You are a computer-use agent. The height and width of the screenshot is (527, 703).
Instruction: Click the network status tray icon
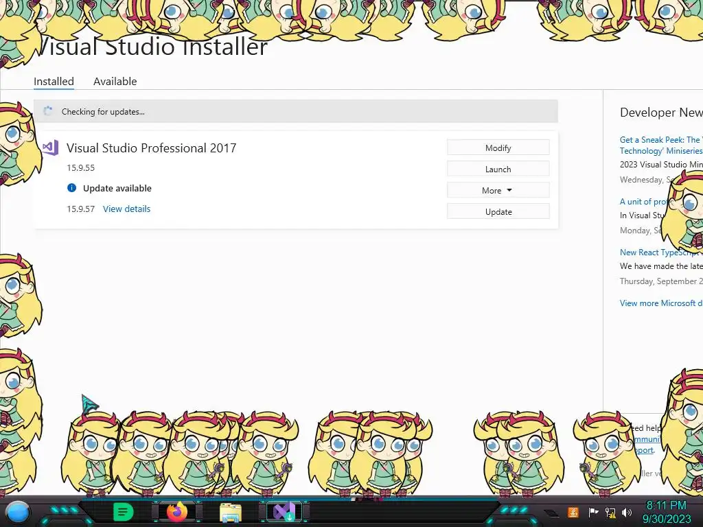click(610, 513)
